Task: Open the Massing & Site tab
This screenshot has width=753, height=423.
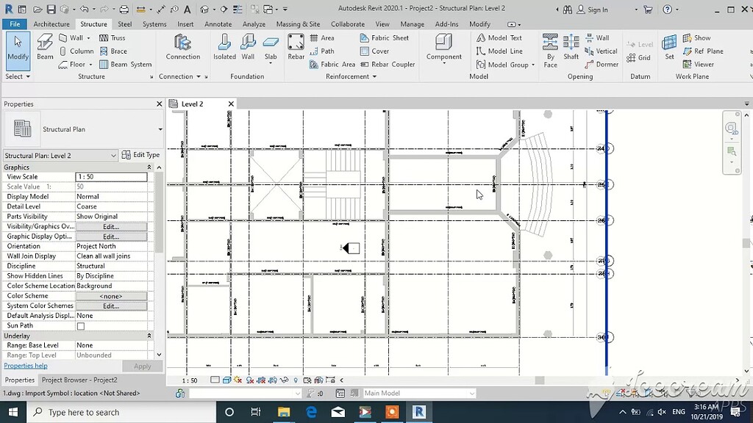Action: click(298, 23)
